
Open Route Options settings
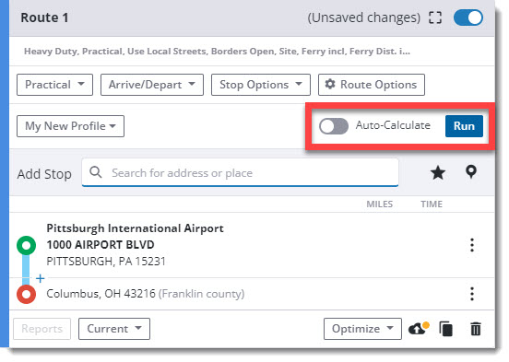click(372, 85)
